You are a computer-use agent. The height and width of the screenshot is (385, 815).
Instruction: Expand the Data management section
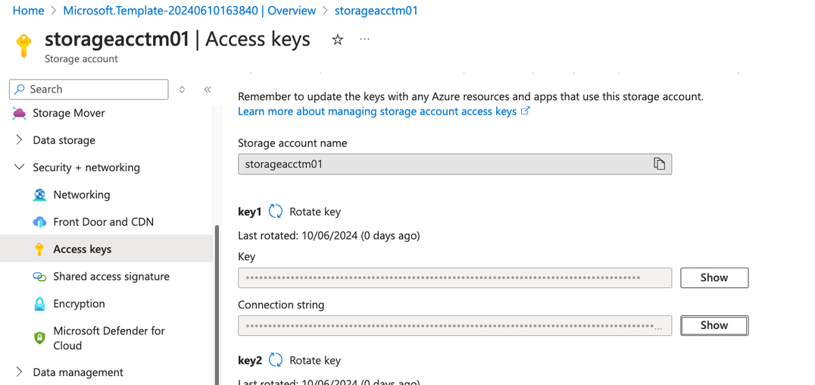[20, 372]
